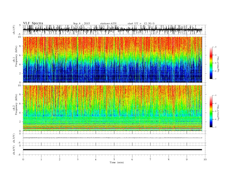Click the ch.1 spectrogram color scale bar
Image resolution: width=231 pixels, height=179 pixels.
coord(211,63)
